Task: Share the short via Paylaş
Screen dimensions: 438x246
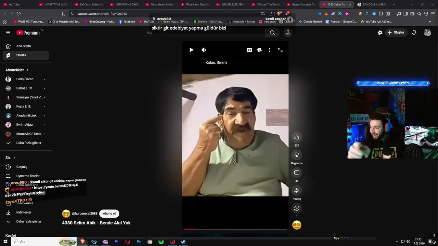Action: pos(297,190)
